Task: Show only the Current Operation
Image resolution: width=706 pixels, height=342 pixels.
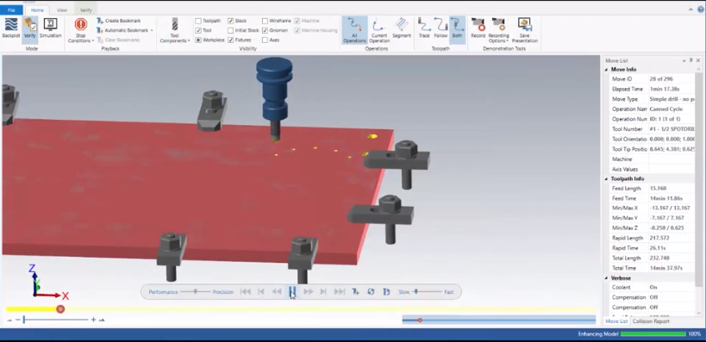Action: click(x=379, y=30)
